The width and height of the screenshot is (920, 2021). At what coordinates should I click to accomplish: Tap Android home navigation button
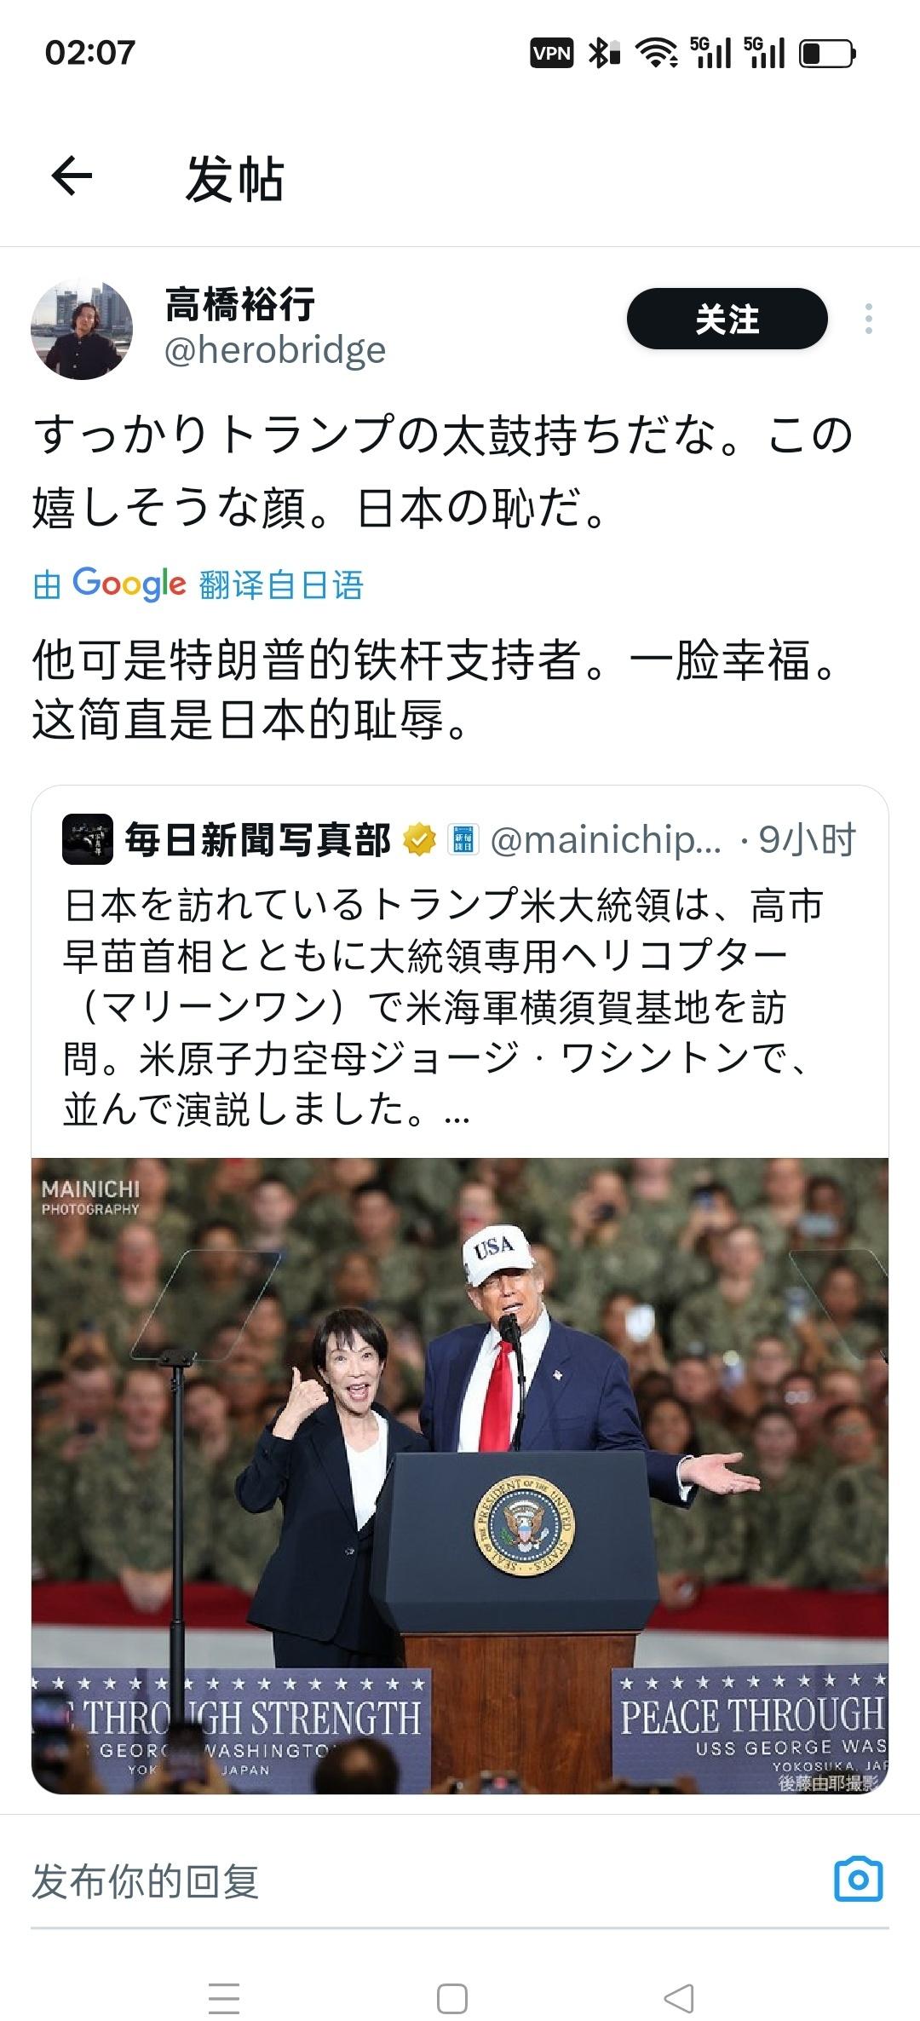(452, 1998)
